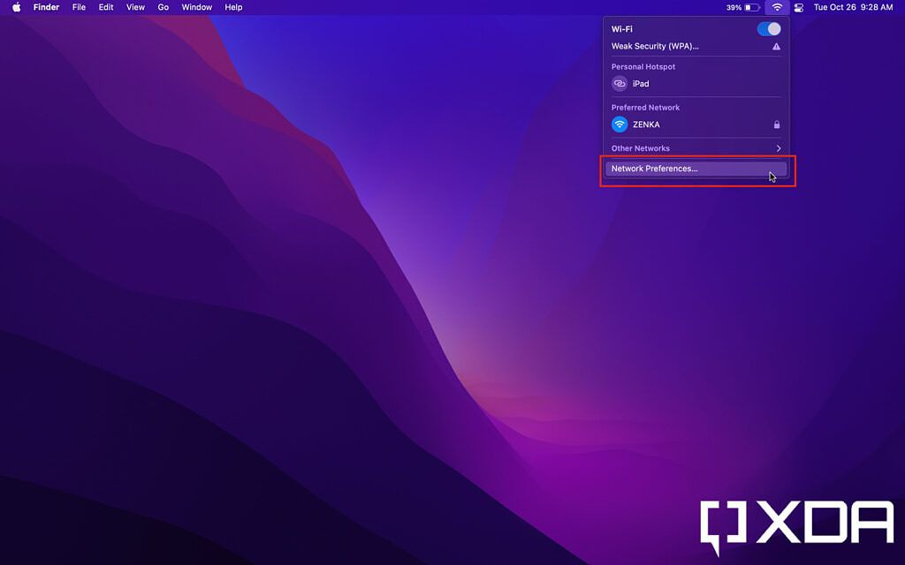905x565 pixels.
Task: Click the warning triangle beside Weak Security
Action: click(x=777, y=46)
